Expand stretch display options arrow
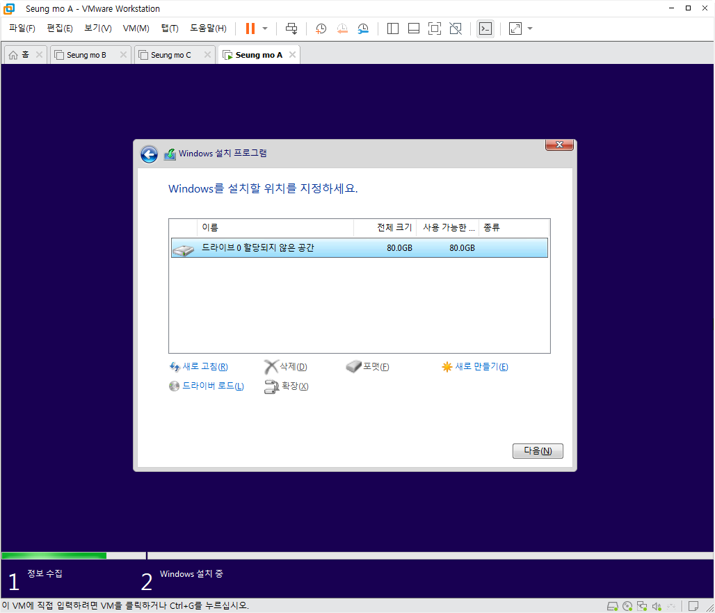Screen dimensions: 715x613 click(x=530, y=28)
